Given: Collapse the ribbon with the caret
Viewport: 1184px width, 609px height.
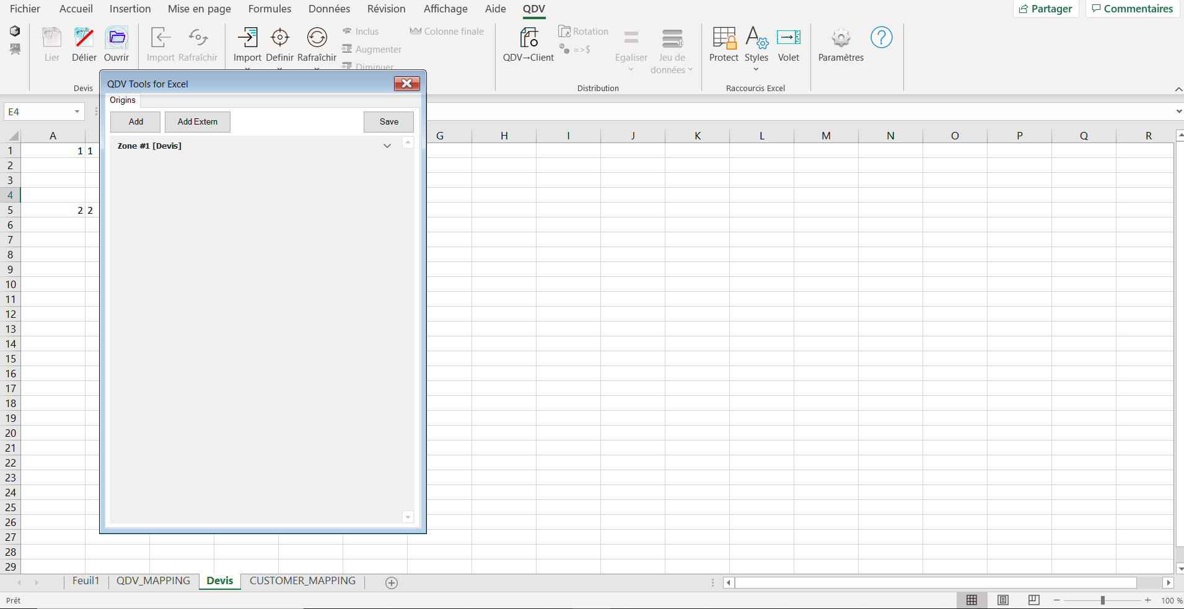Looking at the screenshot, I should pyautogui.click(x=1178, y=89).
